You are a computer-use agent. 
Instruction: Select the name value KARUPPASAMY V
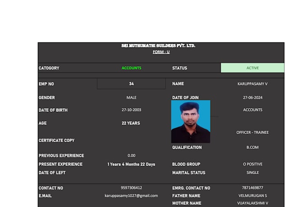click(x=252, y=84)
